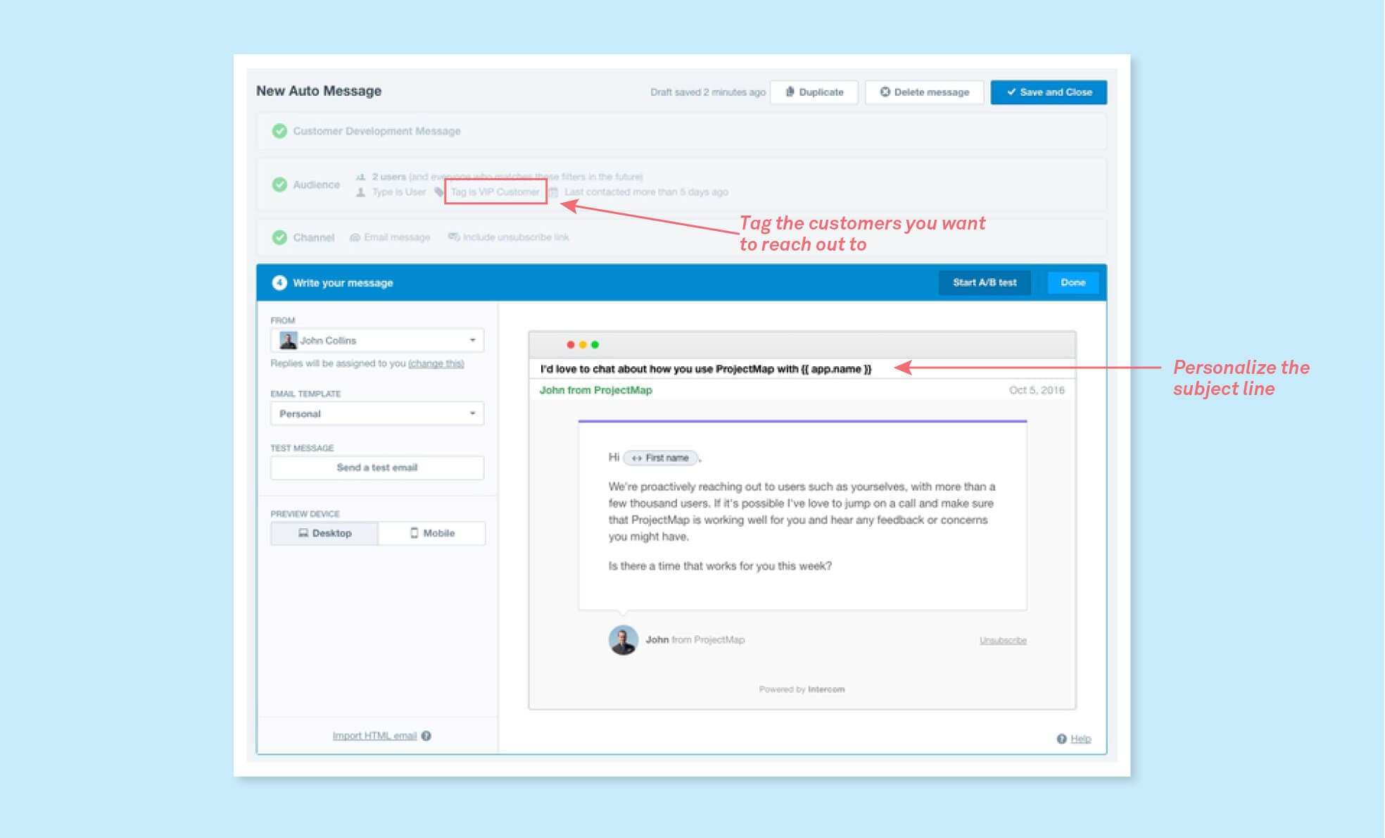
Task: Click the Email message channel option
Action: click(390, 237)
